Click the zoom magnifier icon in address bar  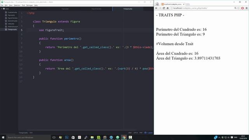coord(235,8)
